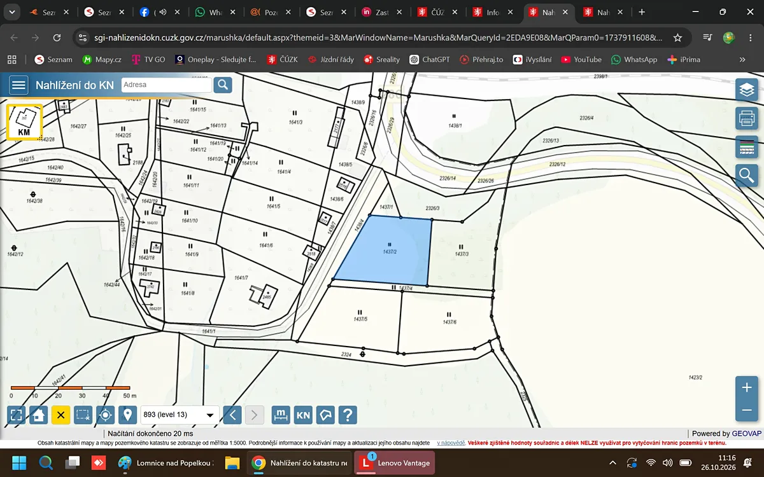The image size is (764, 477).
Task: Open a new browser tab
Action: 641,12
